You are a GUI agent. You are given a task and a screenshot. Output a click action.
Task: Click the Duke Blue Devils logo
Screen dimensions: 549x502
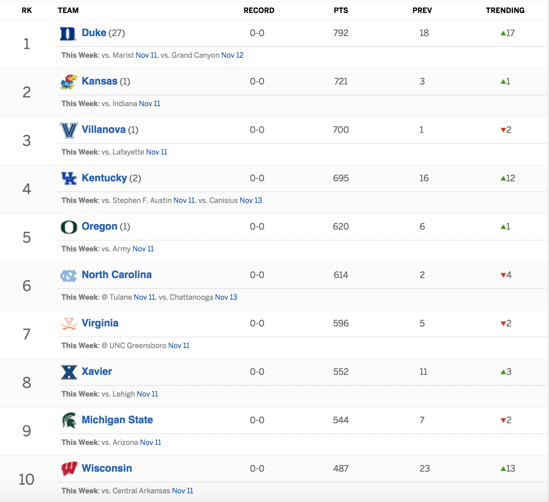(x=68, y=34)
